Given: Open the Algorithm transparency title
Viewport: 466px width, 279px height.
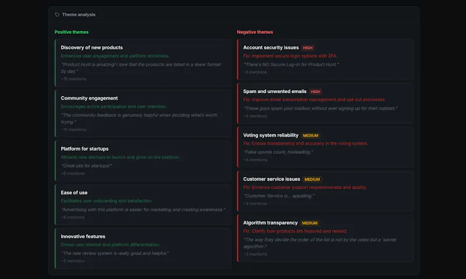Looking at the screenshot, I should pos(270,223).
